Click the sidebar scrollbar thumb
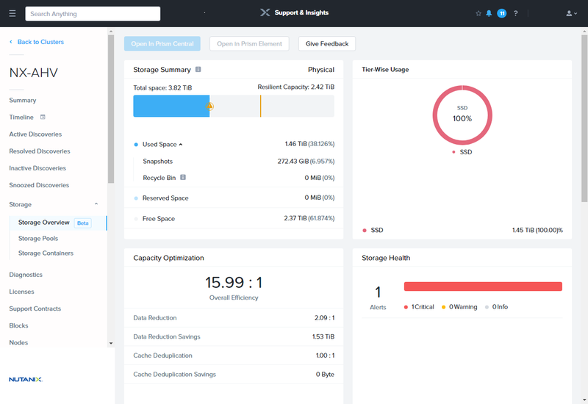588x404 pixels. 111,109
